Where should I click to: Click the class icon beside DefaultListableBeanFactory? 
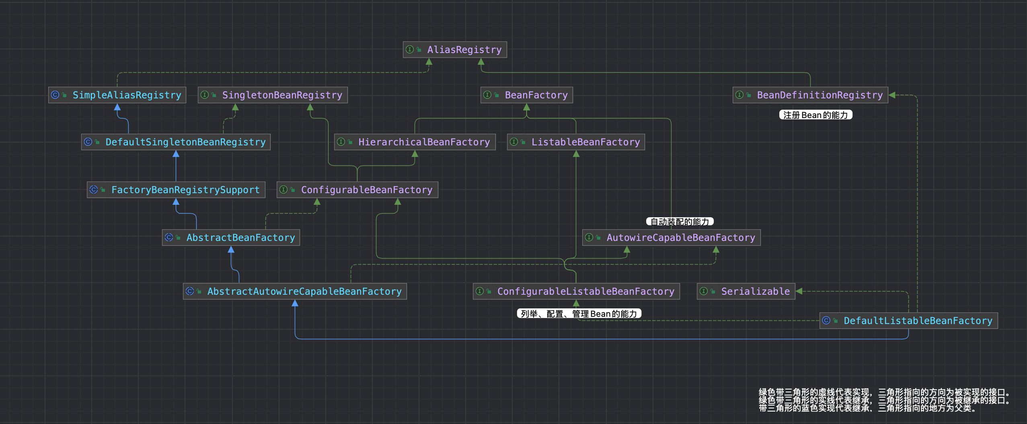click(826, 320)
